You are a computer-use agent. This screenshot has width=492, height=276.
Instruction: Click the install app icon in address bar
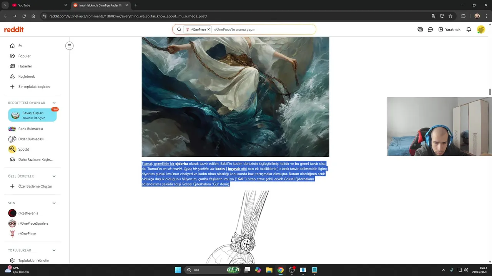(x=442, y=16)
